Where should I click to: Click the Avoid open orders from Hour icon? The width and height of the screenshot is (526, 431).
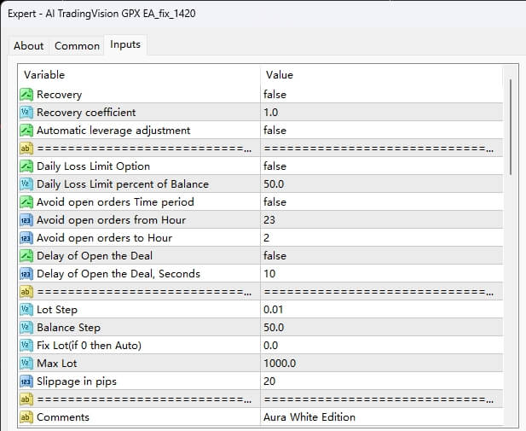(x=26, y=220)
